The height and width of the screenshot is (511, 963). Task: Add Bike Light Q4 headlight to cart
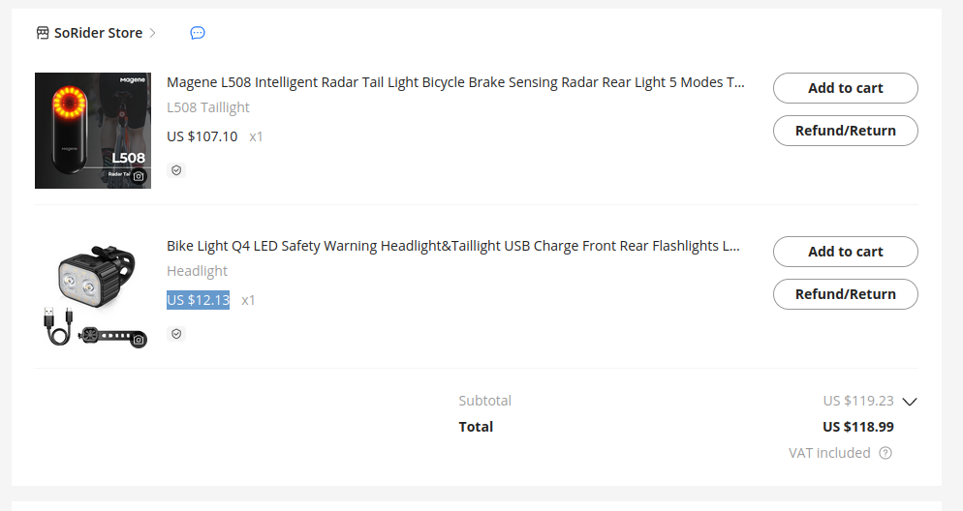845,252
